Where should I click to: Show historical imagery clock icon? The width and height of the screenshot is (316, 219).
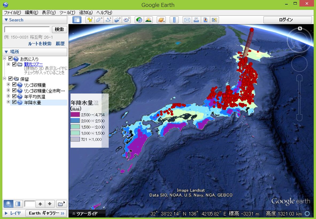coord(139,20)
